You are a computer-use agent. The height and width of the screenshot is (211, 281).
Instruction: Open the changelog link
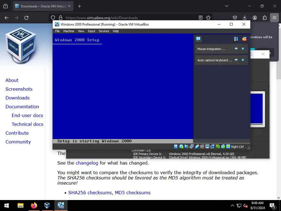pyautogui.click(x=87, y=163)
